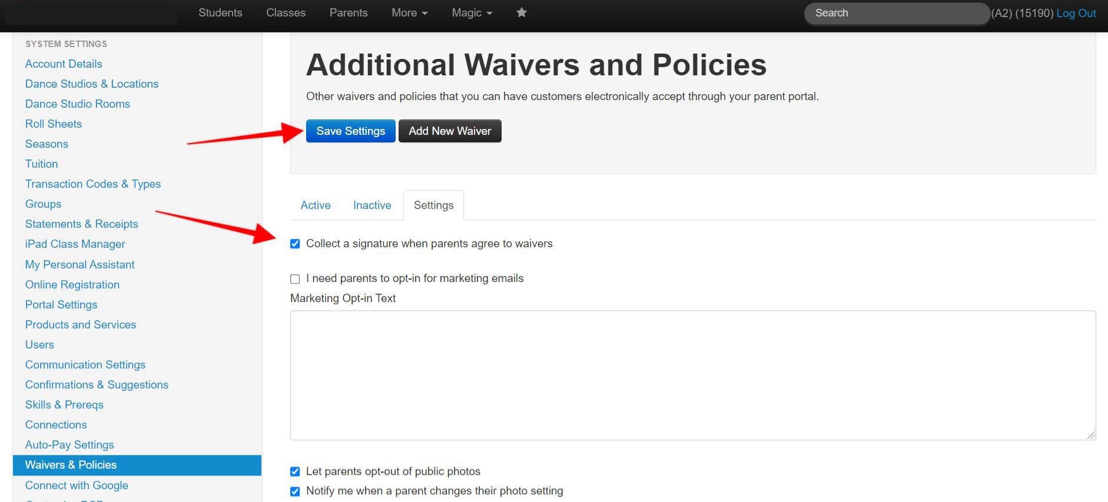Click the Log Out link

coord(1076,14)
